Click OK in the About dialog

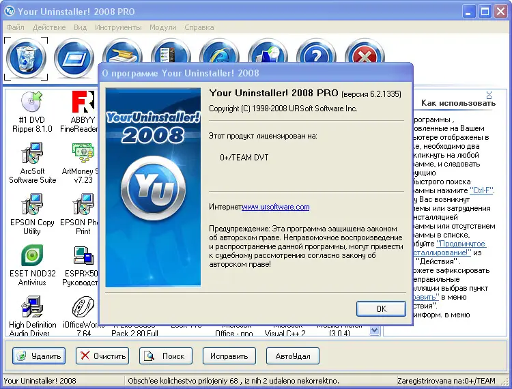pyautogui.click(x=381, y=308)
